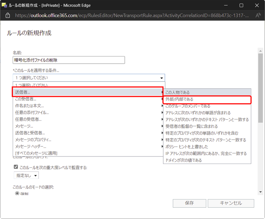Viewport: 265px width, 219px height.
Task: Close the rule creation window
Action: coord(257,5)
